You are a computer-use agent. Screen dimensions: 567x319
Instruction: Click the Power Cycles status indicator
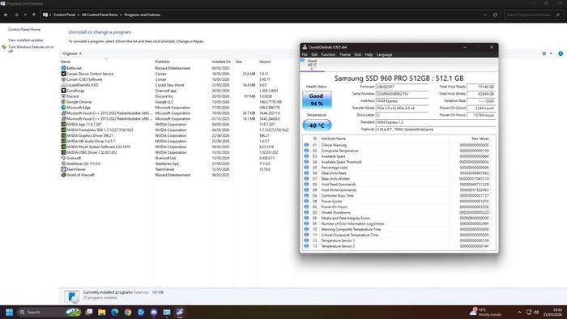(306, 202)
